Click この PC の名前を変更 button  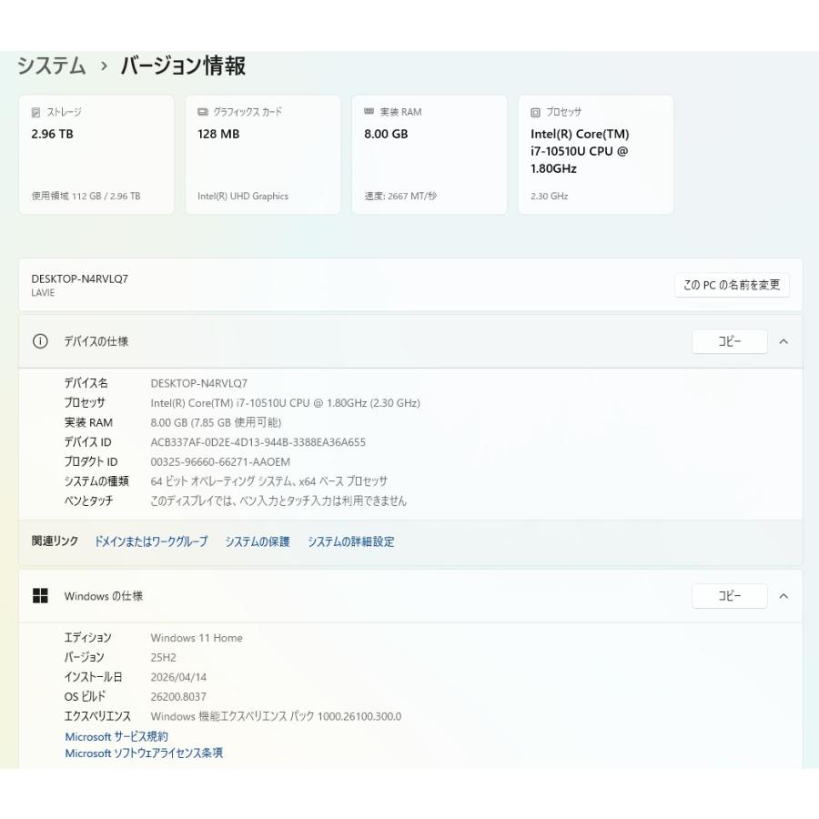point(732,285)
